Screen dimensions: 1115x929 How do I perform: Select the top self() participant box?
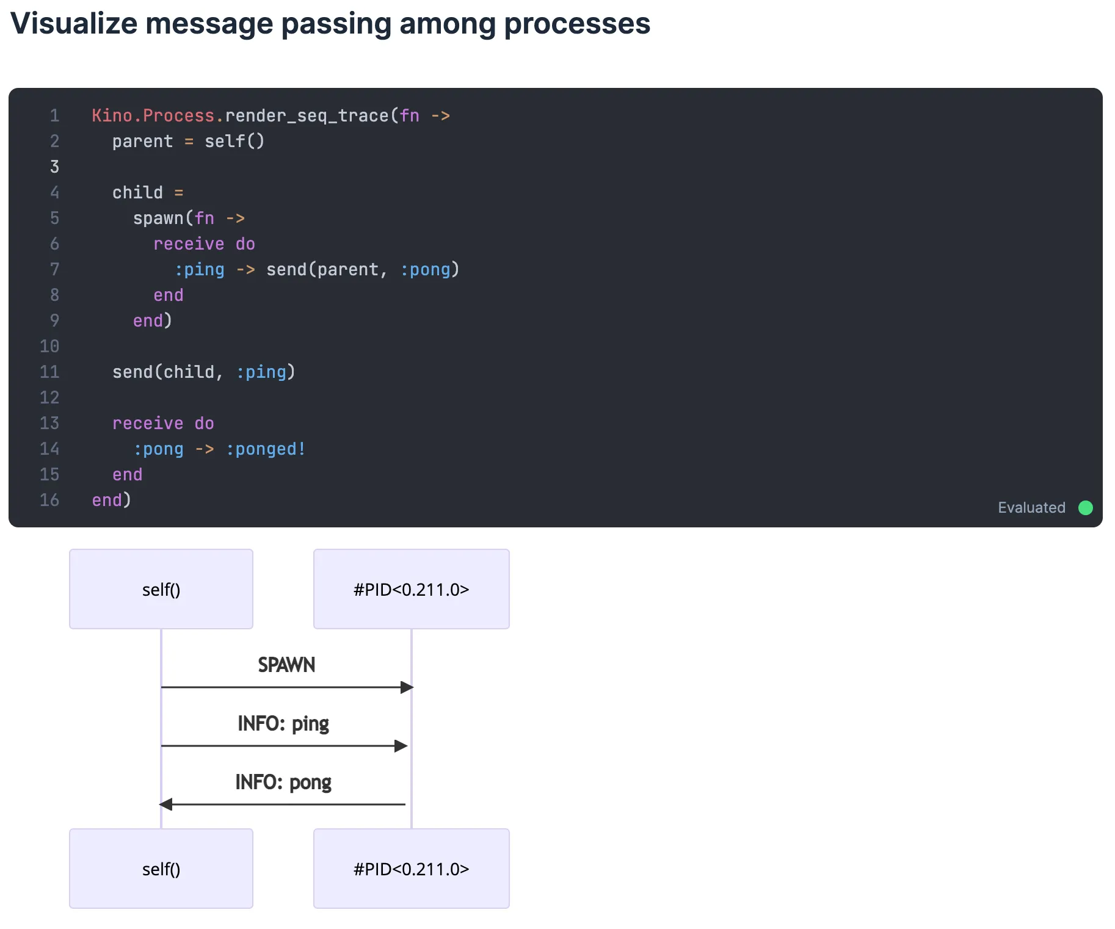(x=161, y=589)
